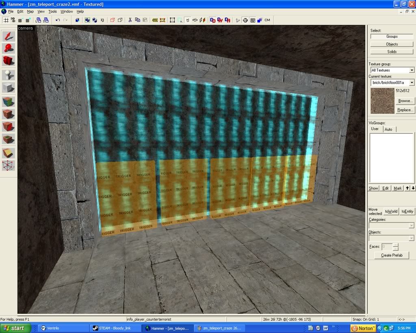Activate the Clipping tool
416x333 pixels.
point(9,153)
